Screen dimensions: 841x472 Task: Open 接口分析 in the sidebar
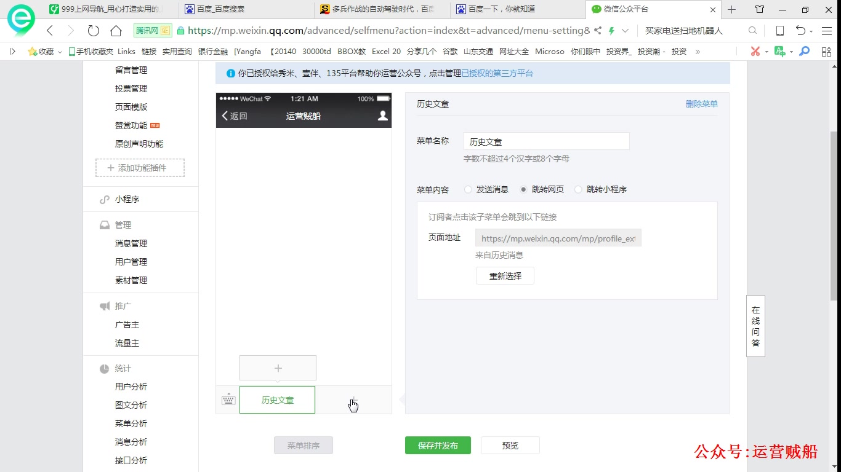pos(131,460)
